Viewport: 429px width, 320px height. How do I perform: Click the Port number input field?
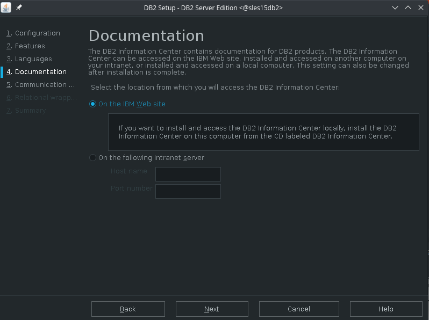tap(188, 191)
